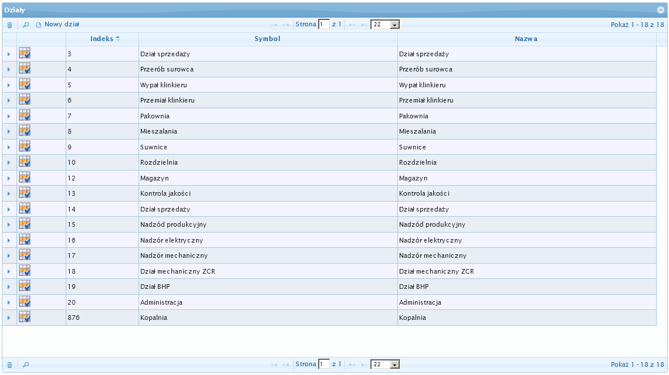Expand the Magazyn row
This screenshot has width=669, height=375.
coord(9,179)
